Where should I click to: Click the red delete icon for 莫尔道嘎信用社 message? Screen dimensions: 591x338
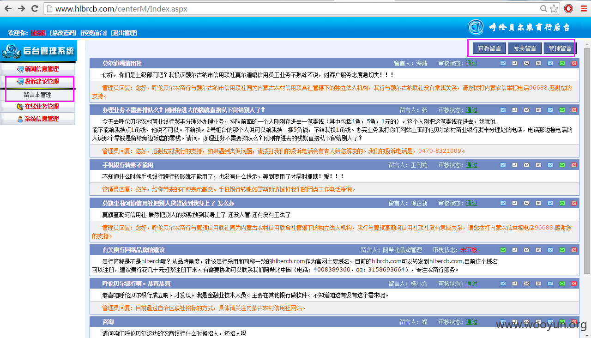click(574, 63)
